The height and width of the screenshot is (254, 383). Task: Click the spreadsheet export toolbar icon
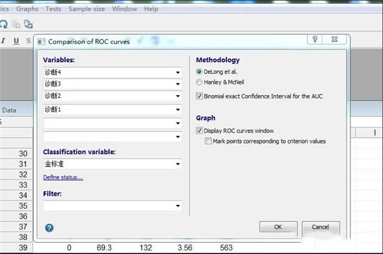(28, 24)
